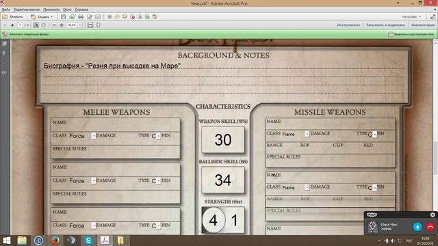
Task: Open File Explorer from taskbar
Action: tap(22, 241)
